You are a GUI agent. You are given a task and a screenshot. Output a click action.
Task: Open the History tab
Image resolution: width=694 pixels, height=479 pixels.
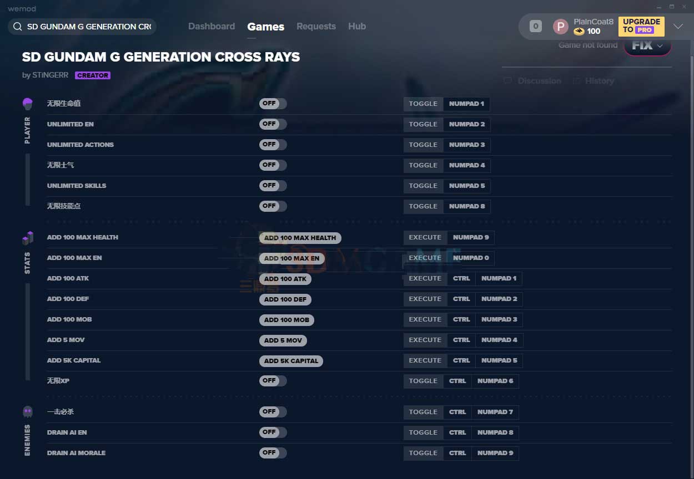coord(593,81)
